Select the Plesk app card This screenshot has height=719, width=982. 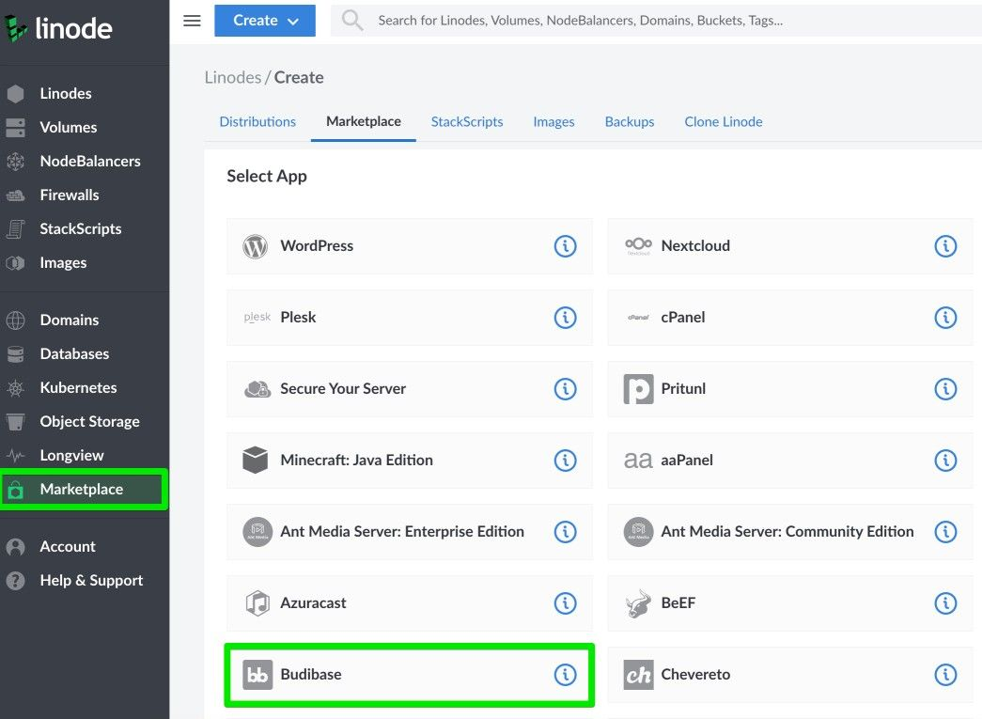pos(409,318)
